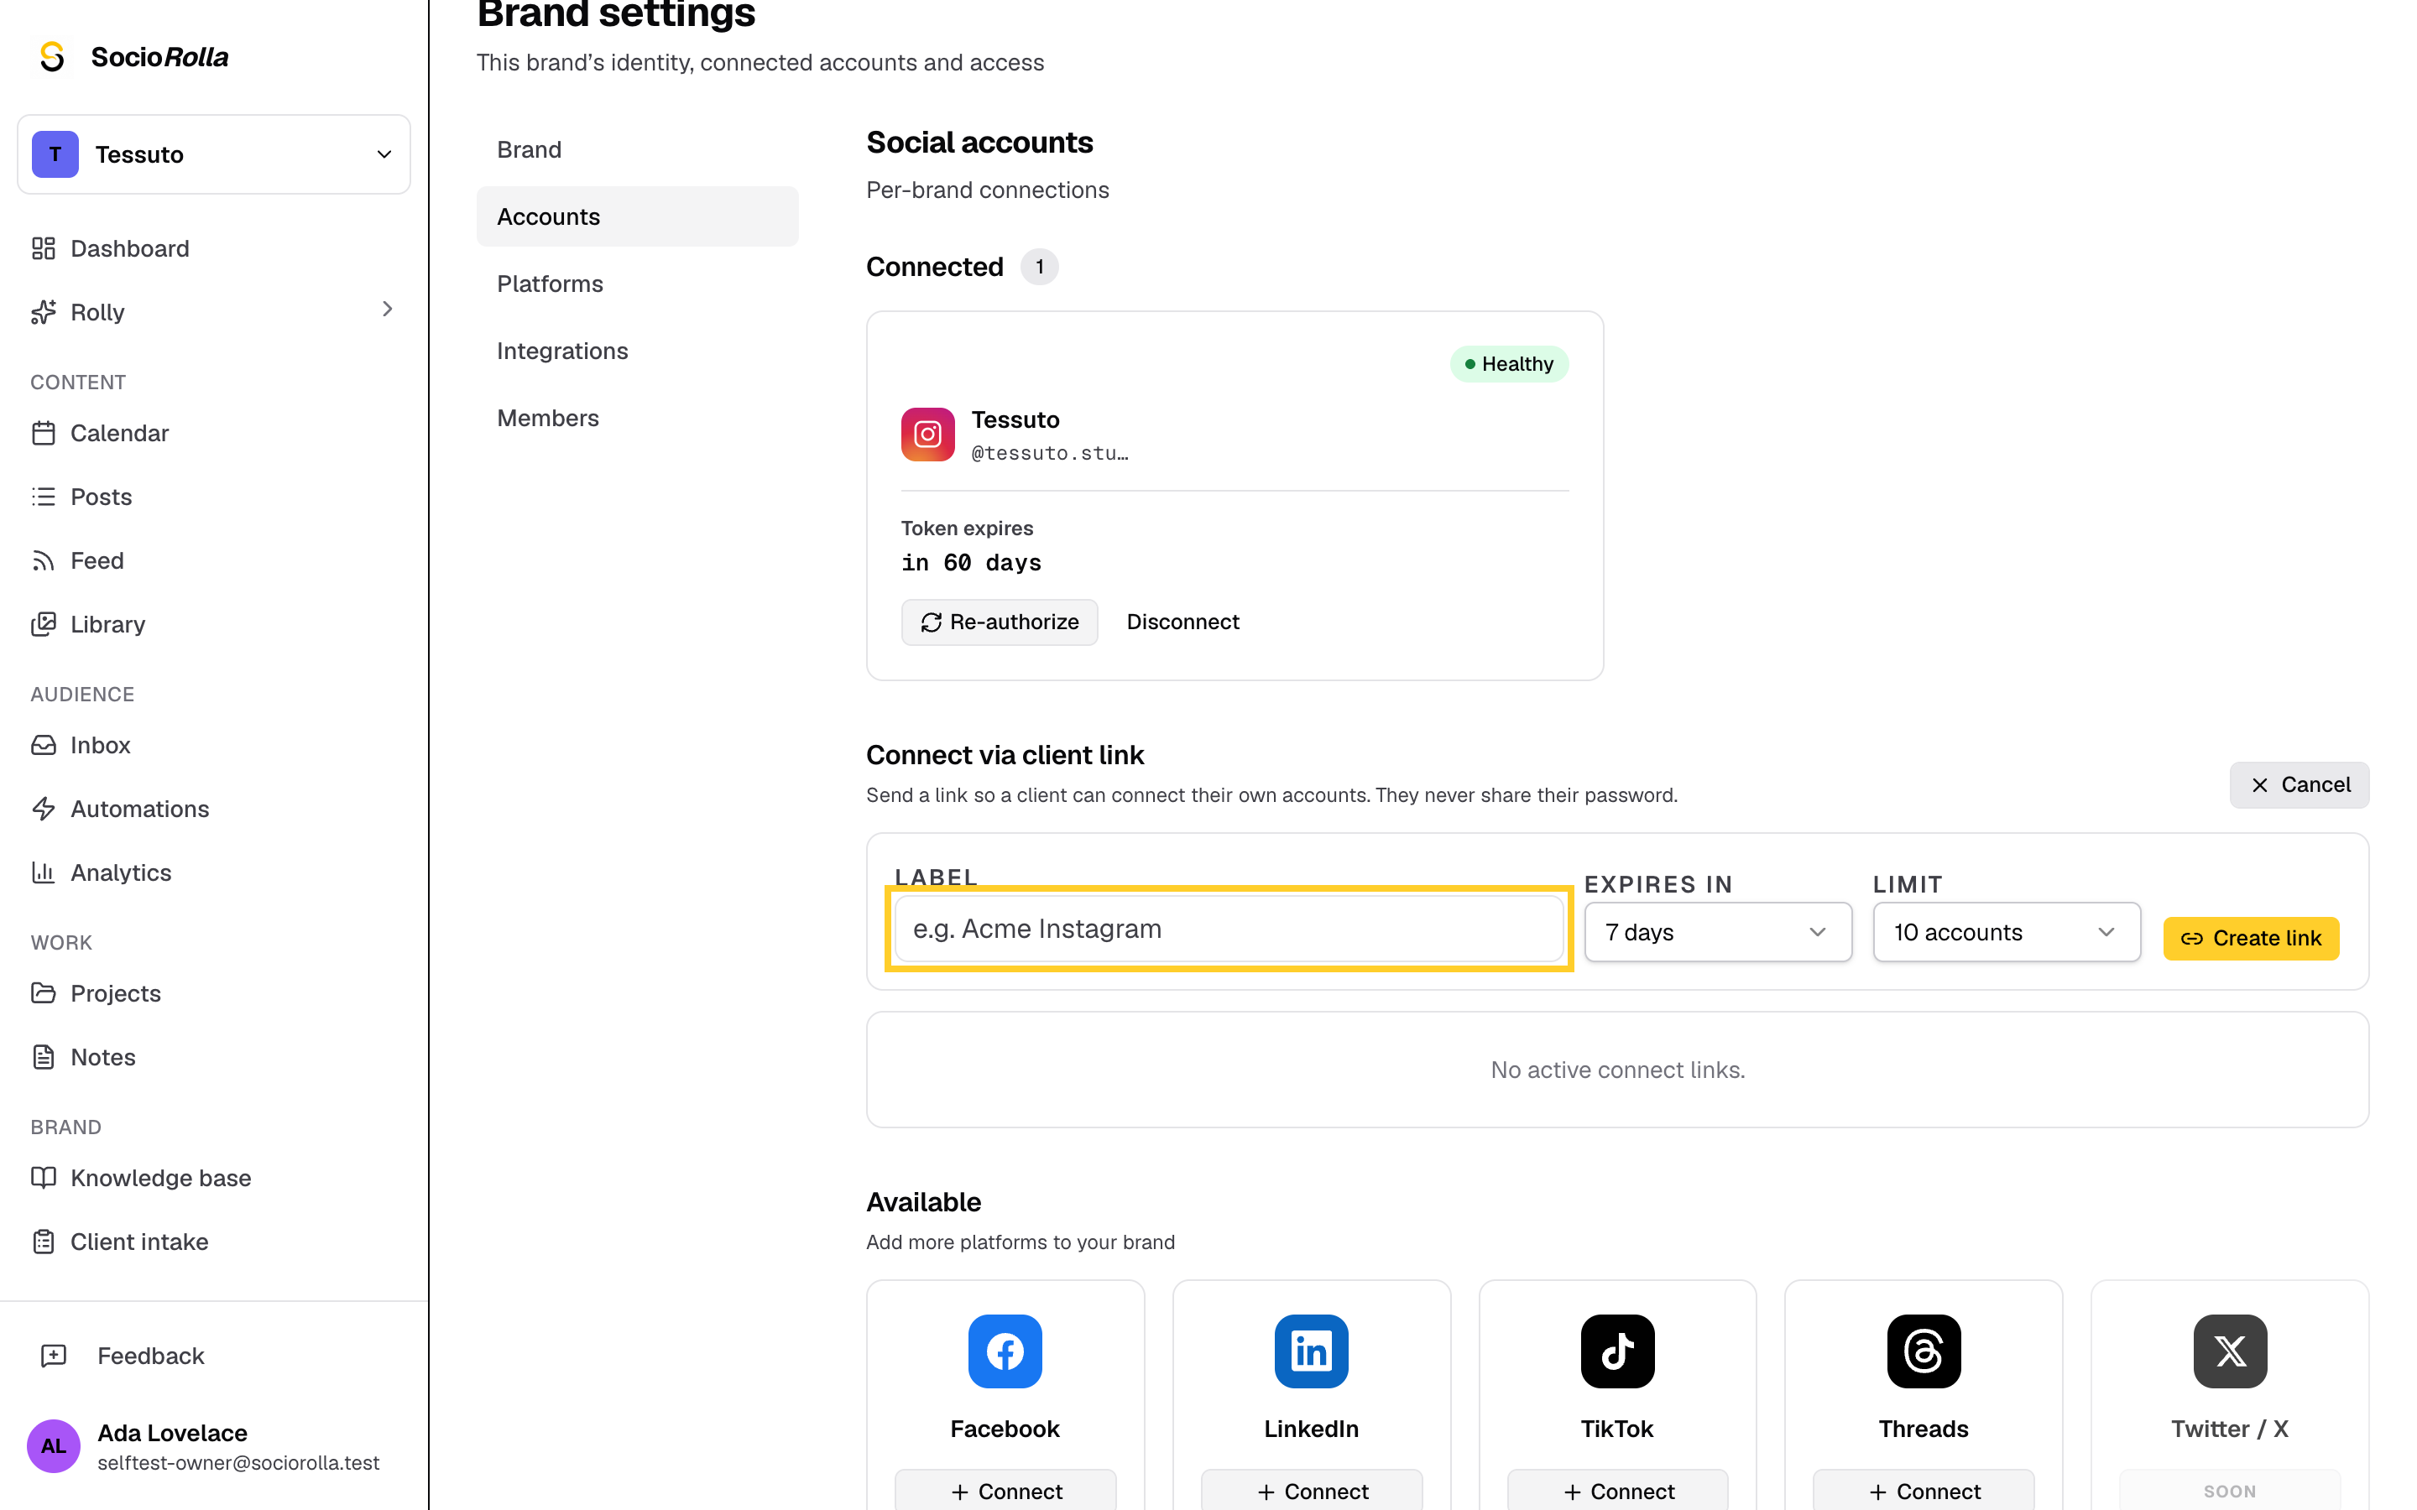Open the Integrations settings tab
This screenshot has width=2417, height=1510.
(637, 351)
